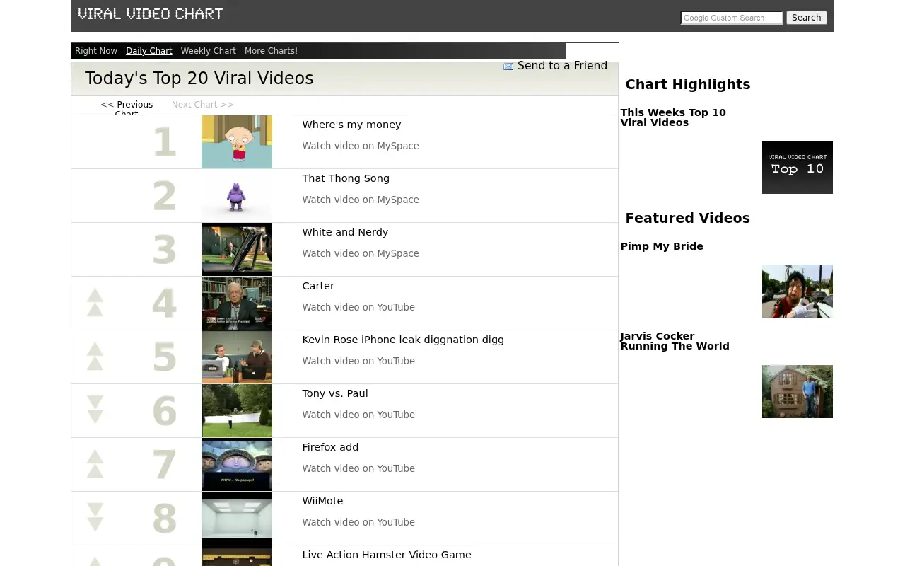Go to the Previous Chart link
The width and height of the screenshot is (905, 566).
click(x=127, y=109)
